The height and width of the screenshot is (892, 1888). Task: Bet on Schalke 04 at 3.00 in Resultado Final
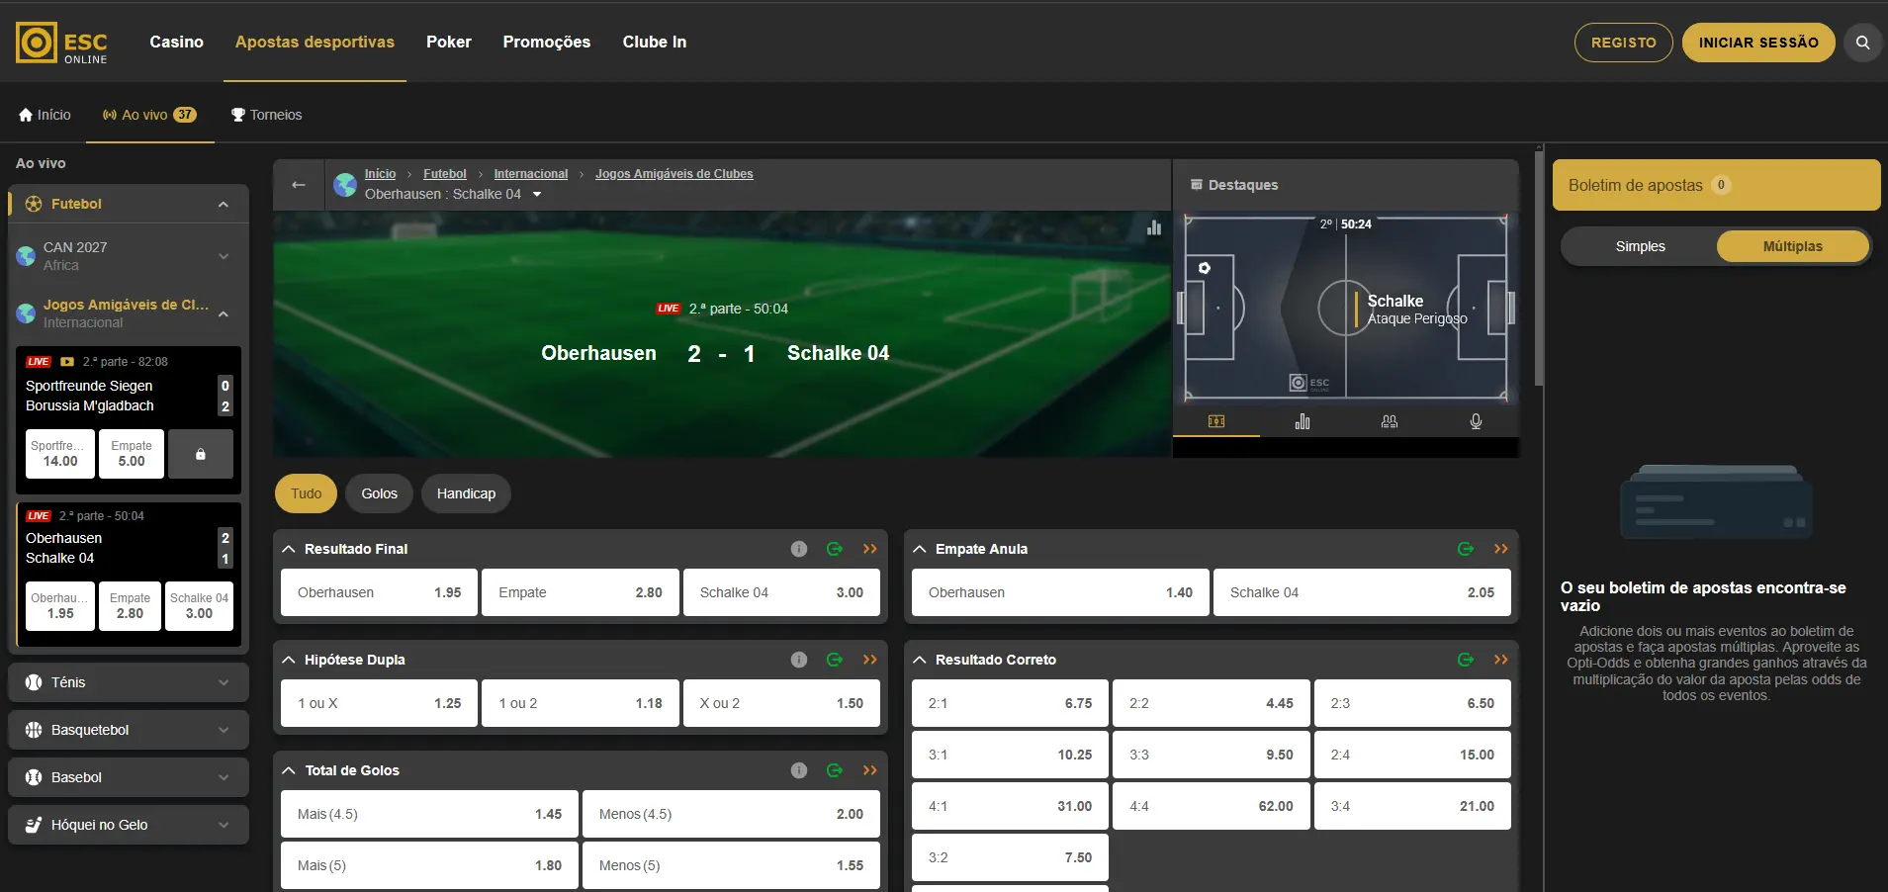pos(781,592)
